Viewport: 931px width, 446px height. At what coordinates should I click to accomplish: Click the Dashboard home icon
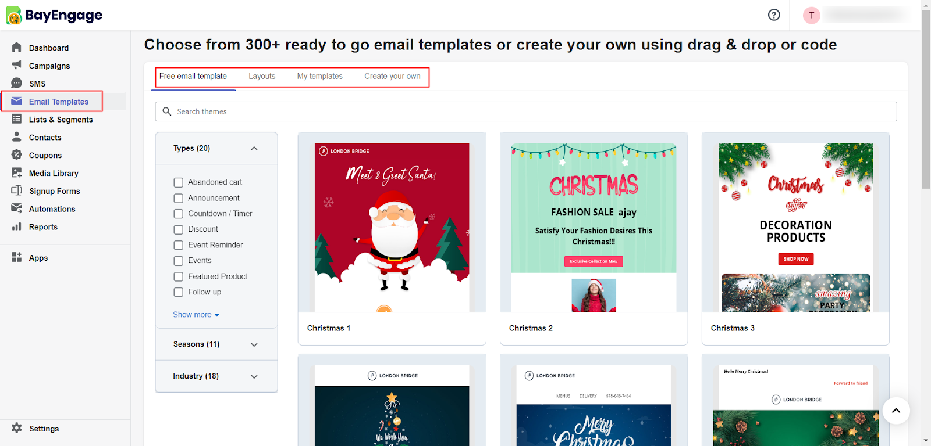16,47
